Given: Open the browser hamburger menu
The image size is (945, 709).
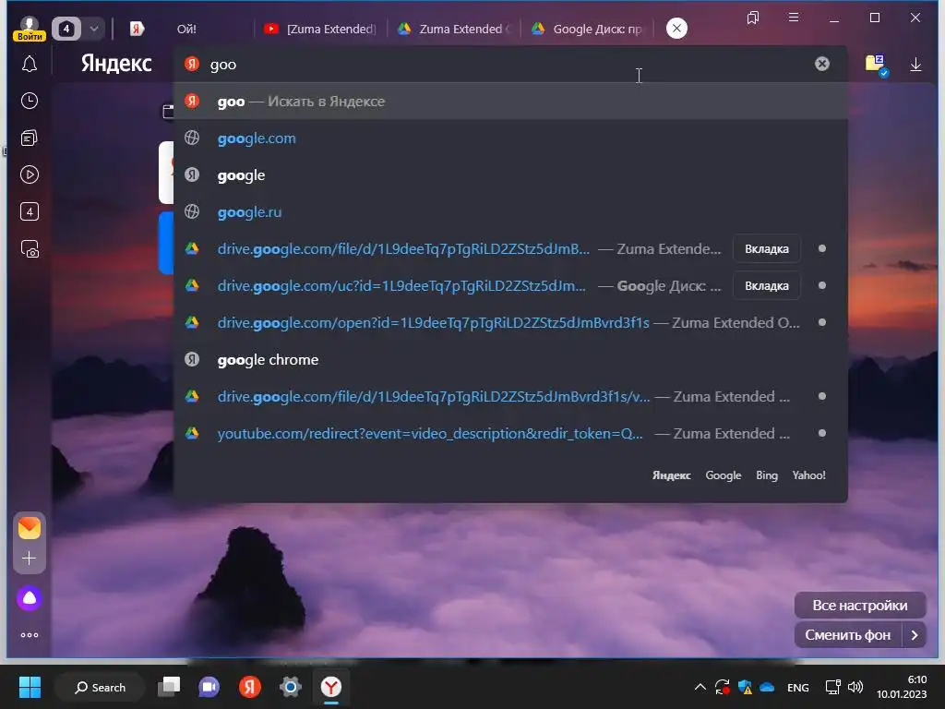Looking at the screenshot, I should click(794, 18).
